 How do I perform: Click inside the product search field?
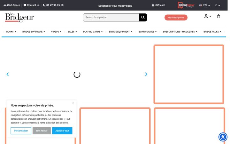tap(111, 18)
